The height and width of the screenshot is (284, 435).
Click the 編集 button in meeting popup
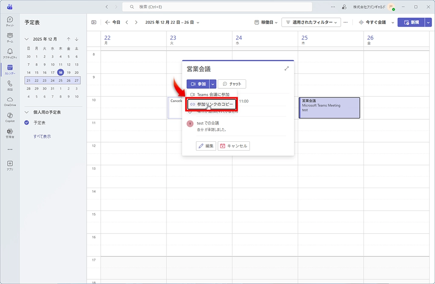(206, 146)
